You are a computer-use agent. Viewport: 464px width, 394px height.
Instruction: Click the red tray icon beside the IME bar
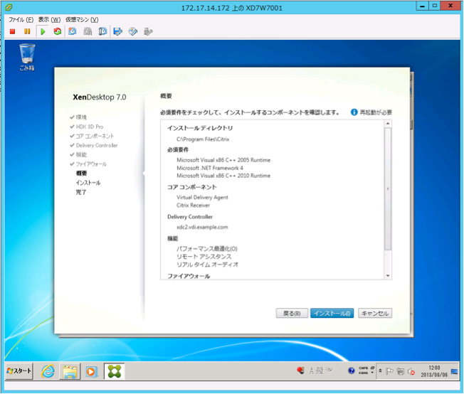click(300, 371)
